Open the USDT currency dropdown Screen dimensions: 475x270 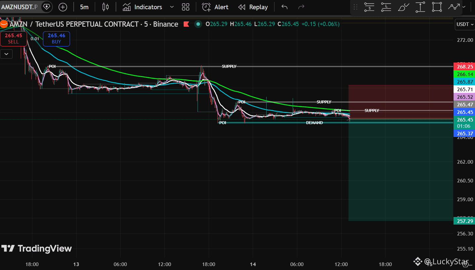464,24
